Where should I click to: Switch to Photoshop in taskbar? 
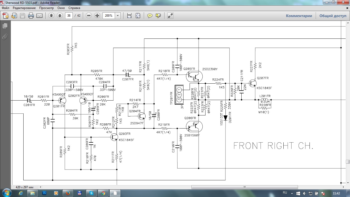[44, 193]
